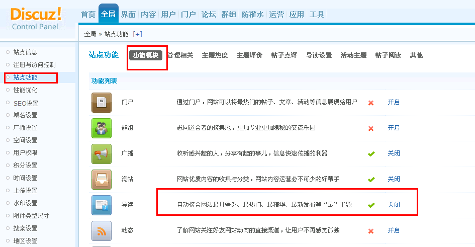Open 时间设置 in the sidebar
The image size is (475, 247).
point(25,178)
